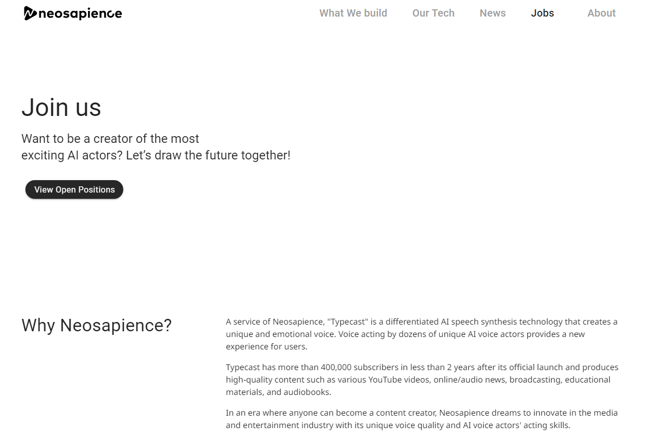Image resolution: width=647 pixels, height=440 pixels.
Task: Click the 'Let's draw the future together' line
Action: (x=156, y=155)
